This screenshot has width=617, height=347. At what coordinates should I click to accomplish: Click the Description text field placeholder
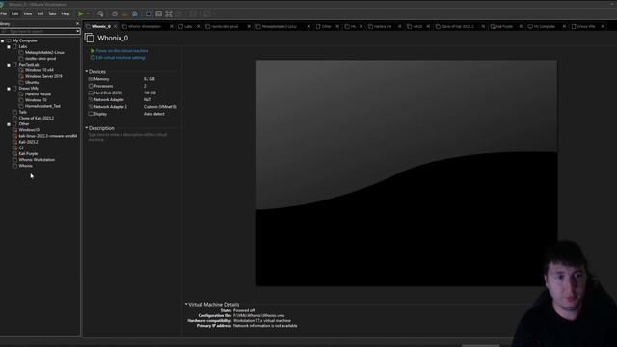tap(127, 137)
